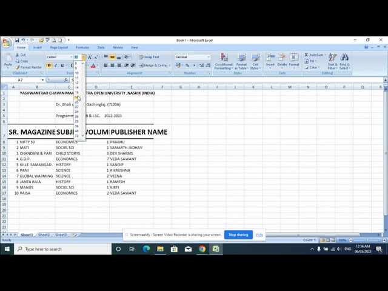Image resolution: width=388 pixels, height=291 pixels.
Task: Toggle Center text alignment
Action: [x=112, y=65]
